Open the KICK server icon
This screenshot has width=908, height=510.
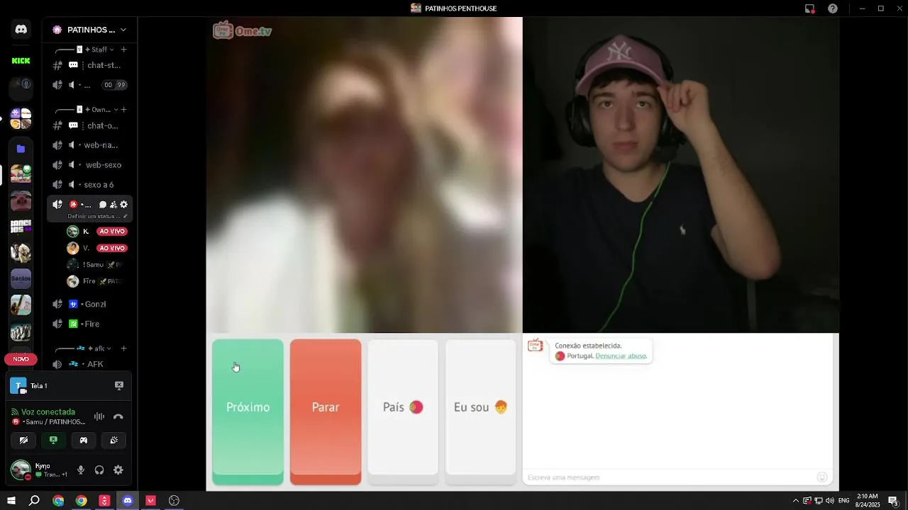[x=21, y=61]
